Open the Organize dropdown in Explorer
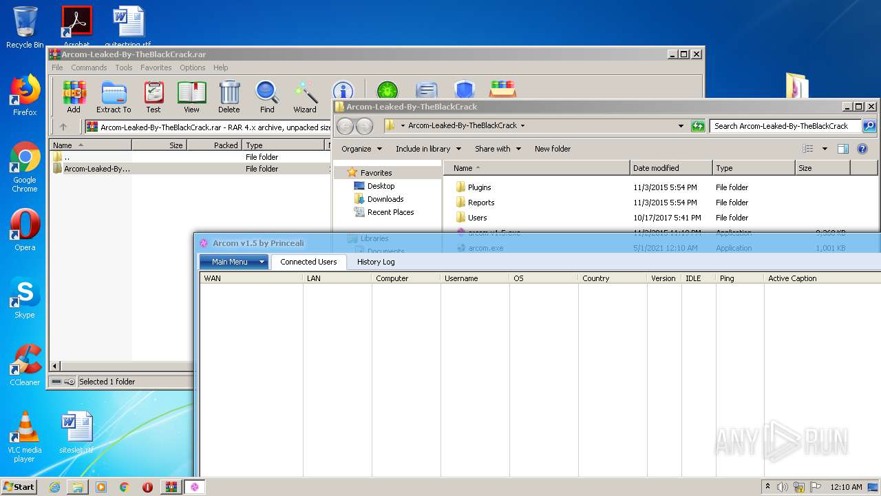 361,149
